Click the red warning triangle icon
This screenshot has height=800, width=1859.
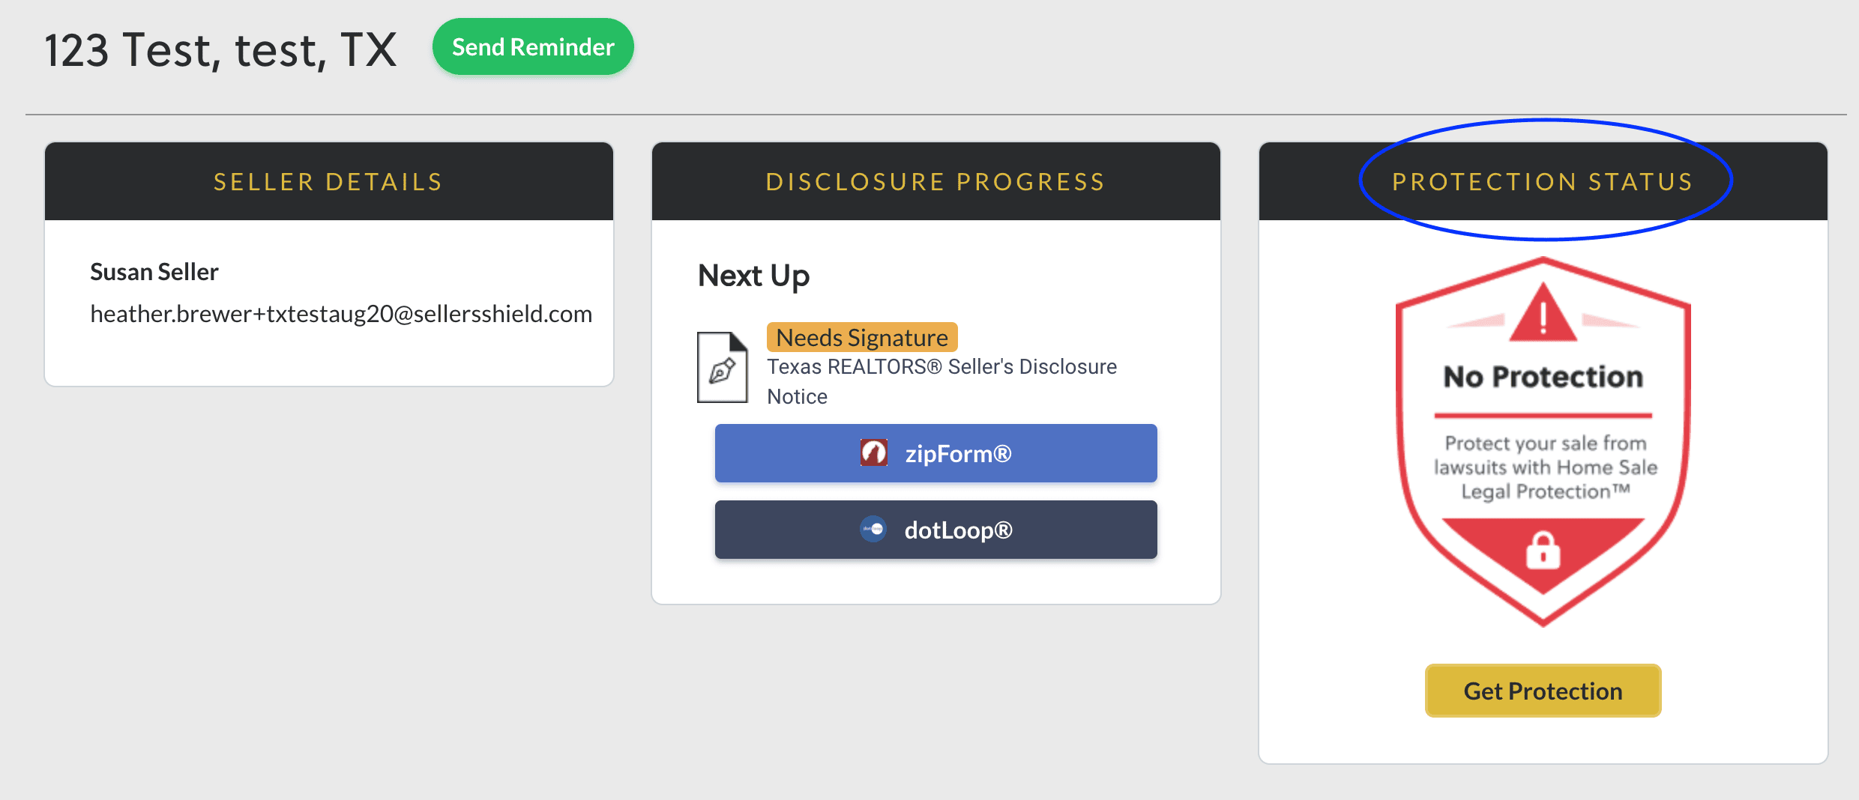(x=1543, y=315)
